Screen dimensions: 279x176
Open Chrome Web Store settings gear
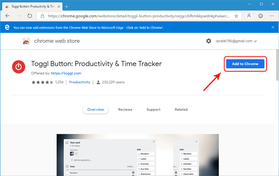click(x=209, y=41)
